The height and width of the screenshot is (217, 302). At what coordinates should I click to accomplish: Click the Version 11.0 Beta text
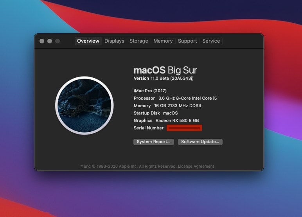point(164,78)
